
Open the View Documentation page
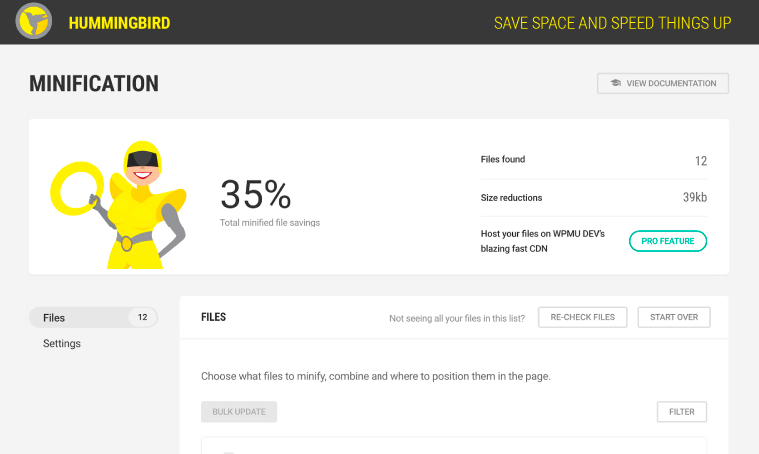(x=663, y=84)
